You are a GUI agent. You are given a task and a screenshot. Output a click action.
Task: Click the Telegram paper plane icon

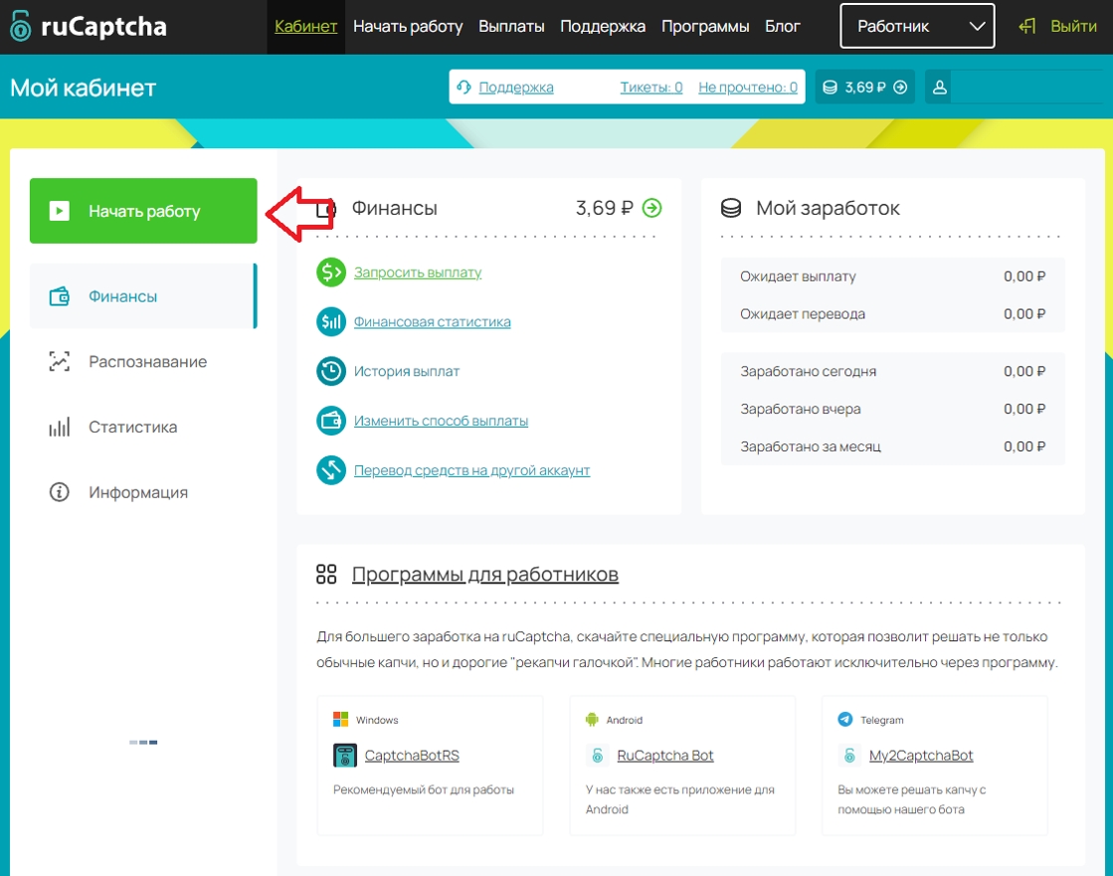pos(844,719)
